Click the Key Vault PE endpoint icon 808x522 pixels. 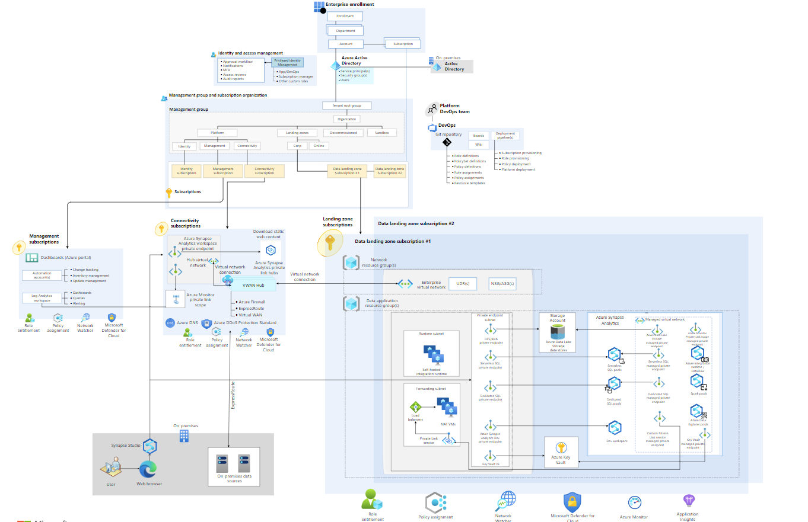click(x=490, y=456)
